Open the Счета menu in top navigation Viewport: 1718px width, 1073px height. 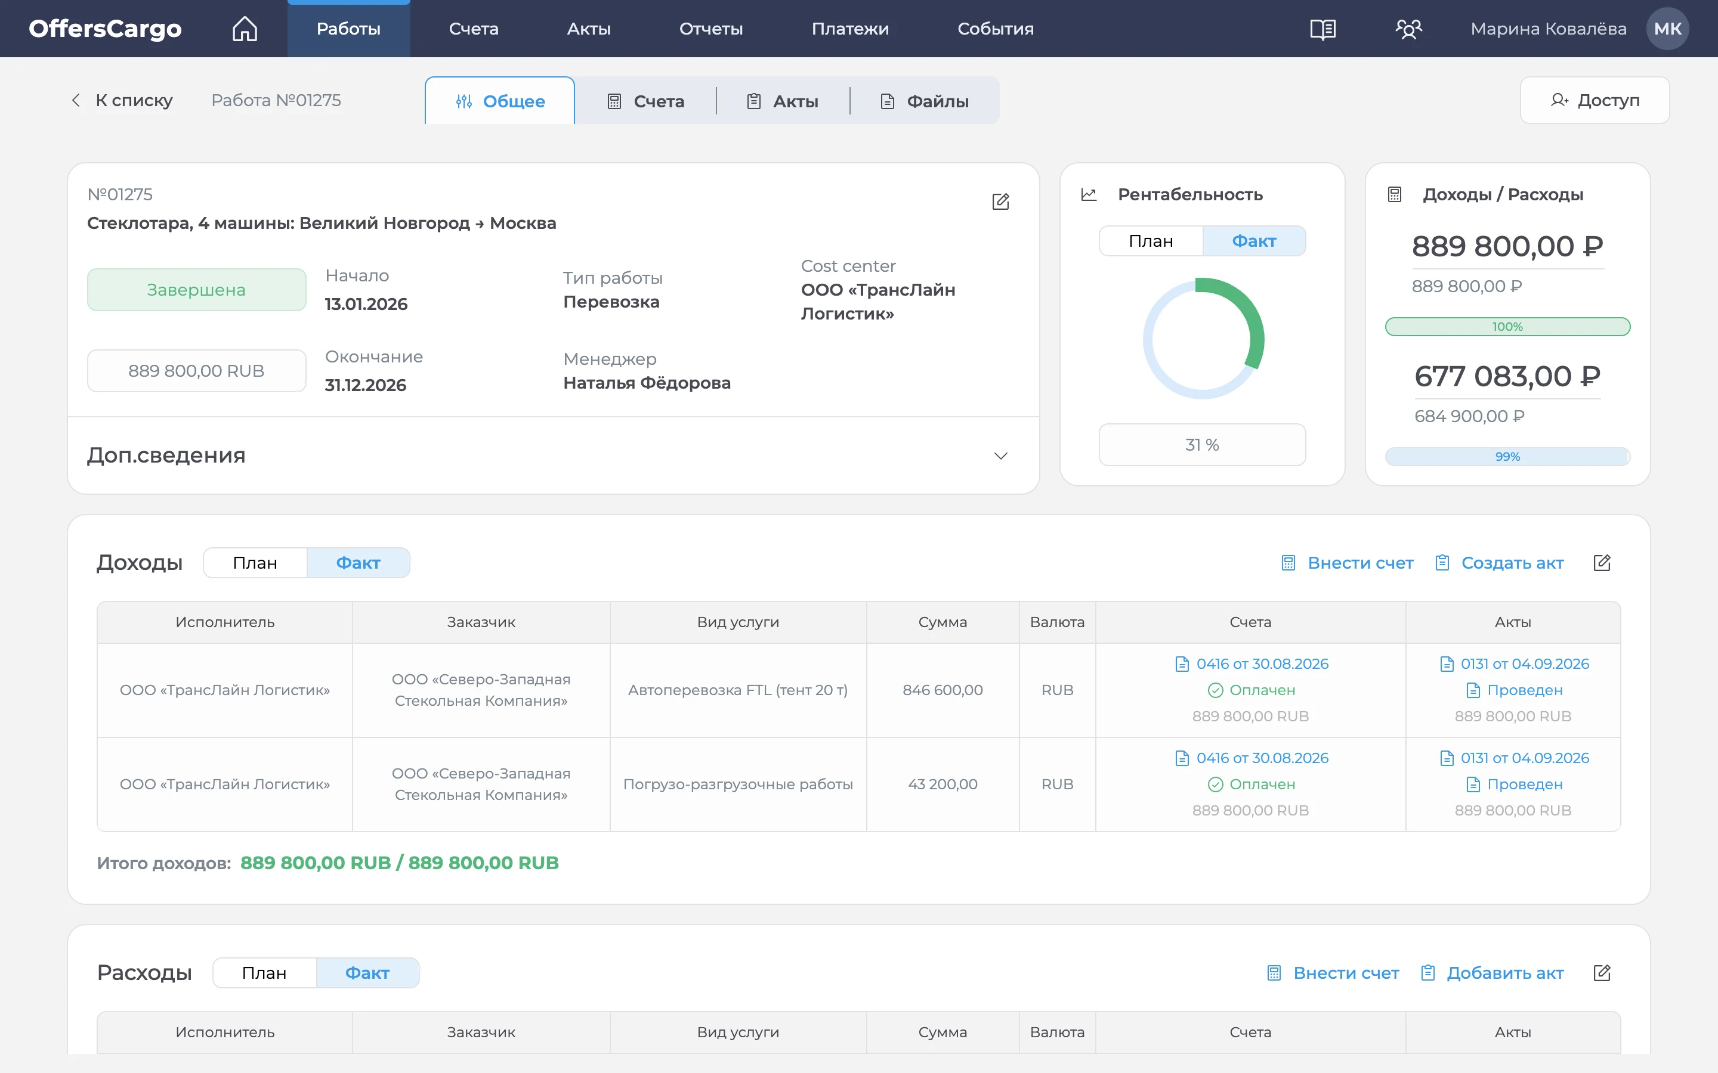pos(474,29)
